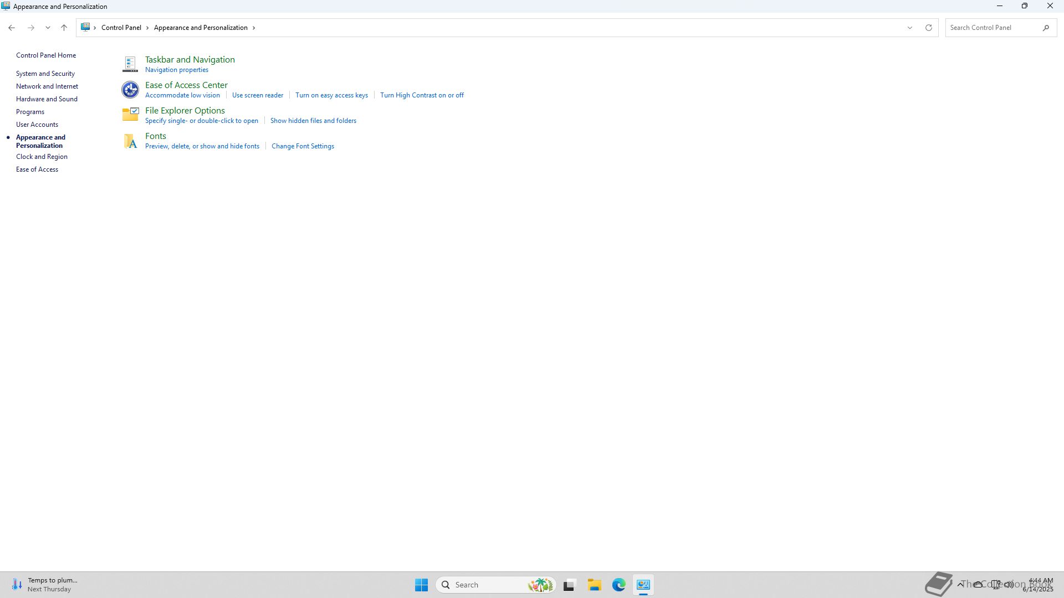Image resolution: width=1064 pixels, height=598 pixels.
Task: Go up one level with up arrow
Action: click(64, 28)
